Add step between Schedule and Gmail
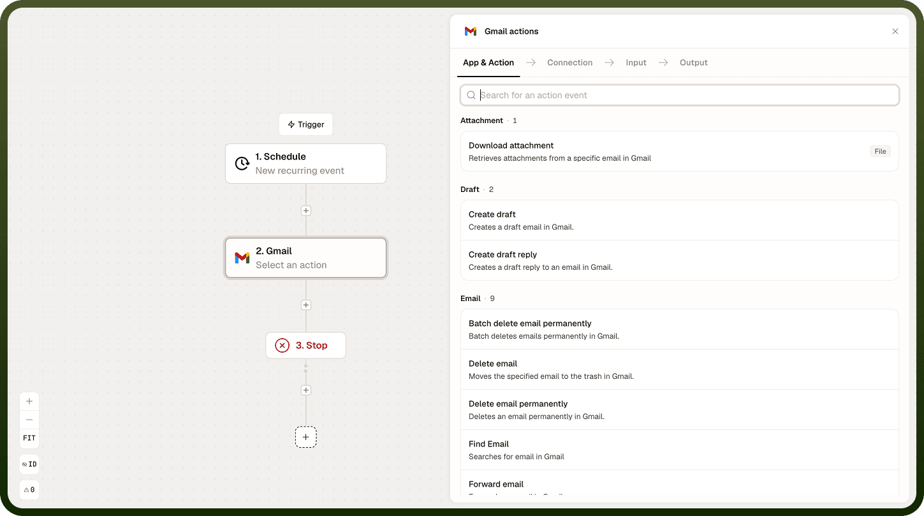 click(306, 210)
